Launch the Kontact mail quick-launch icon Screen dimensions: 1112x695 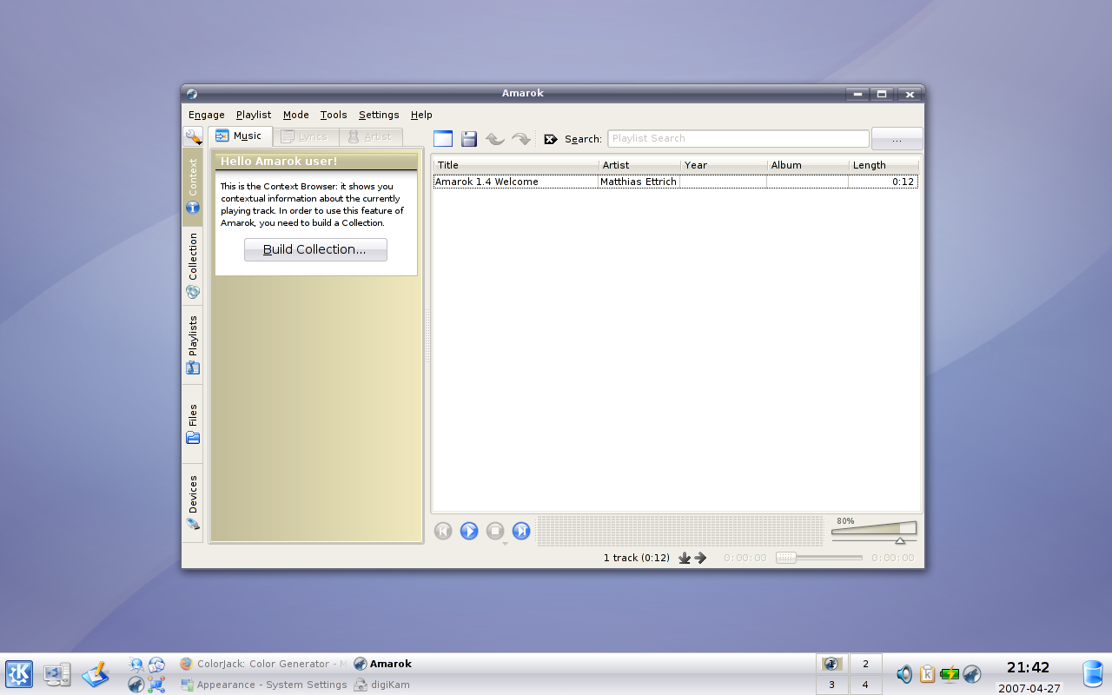(x=156, y=665)
